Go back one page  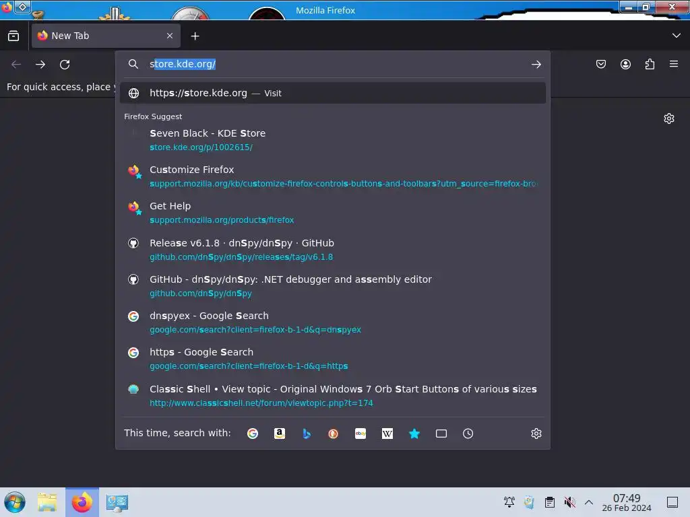pos(16,64)
